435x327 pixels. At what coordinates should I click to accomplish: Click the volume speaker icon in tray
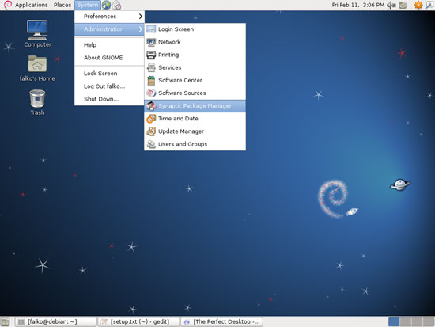[391, 5]
